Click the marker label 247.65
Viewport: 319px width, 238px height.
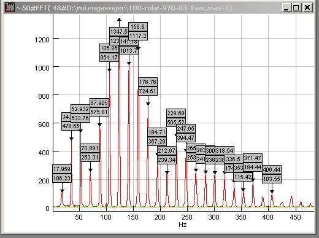click(x=186, y=129)
